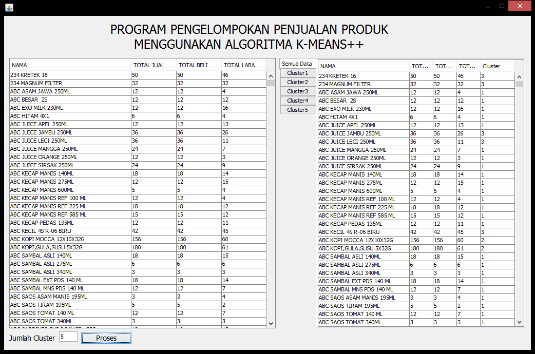The height and width of the screenshot is (354, 535).
Task: Click the Cluster column header in right table
Action: [496, 66]
